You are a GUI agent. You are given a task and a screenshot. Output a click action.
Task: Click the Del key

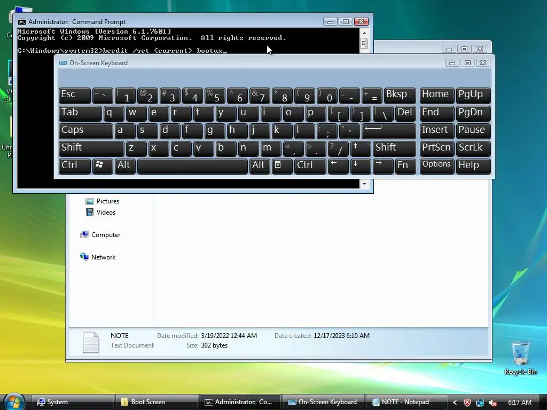(405, 113)
